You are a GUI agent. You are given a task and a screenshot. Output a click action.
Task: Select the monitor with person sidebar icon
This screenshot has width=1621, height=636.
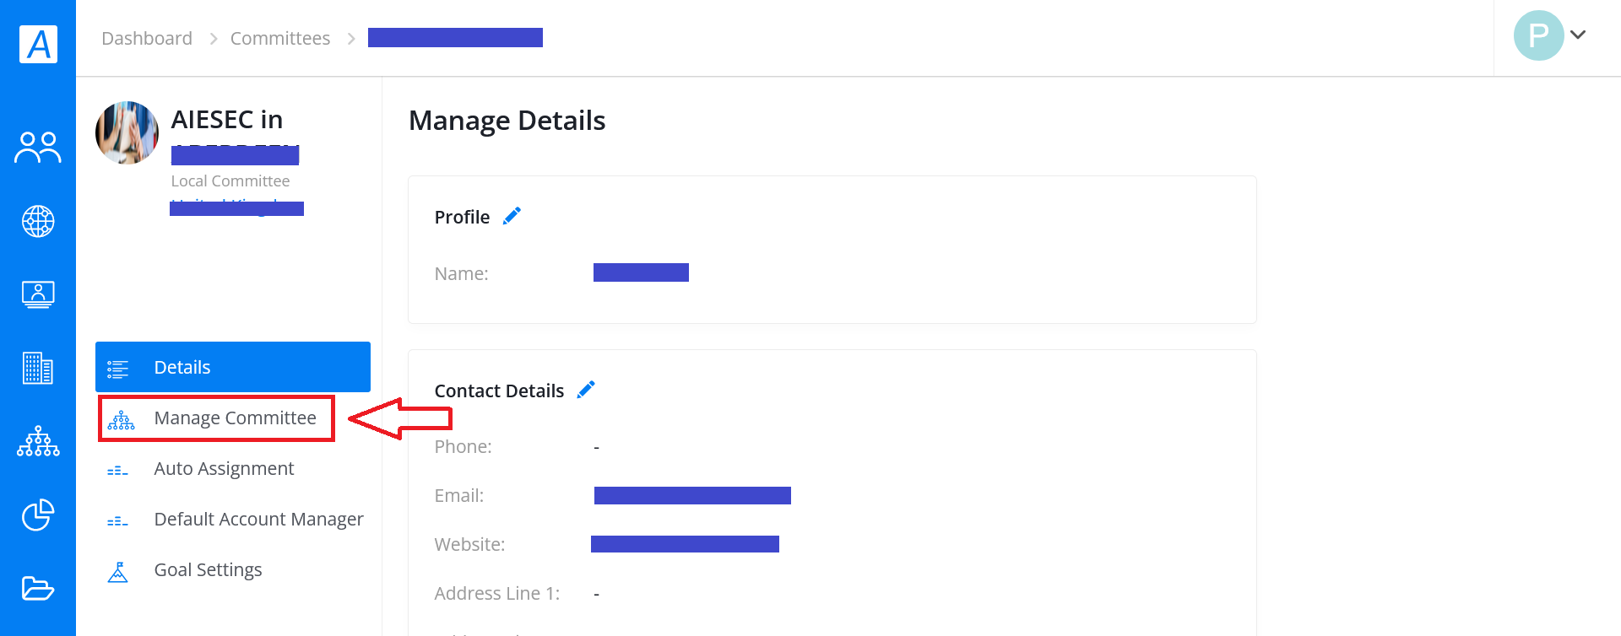point(38,294)
